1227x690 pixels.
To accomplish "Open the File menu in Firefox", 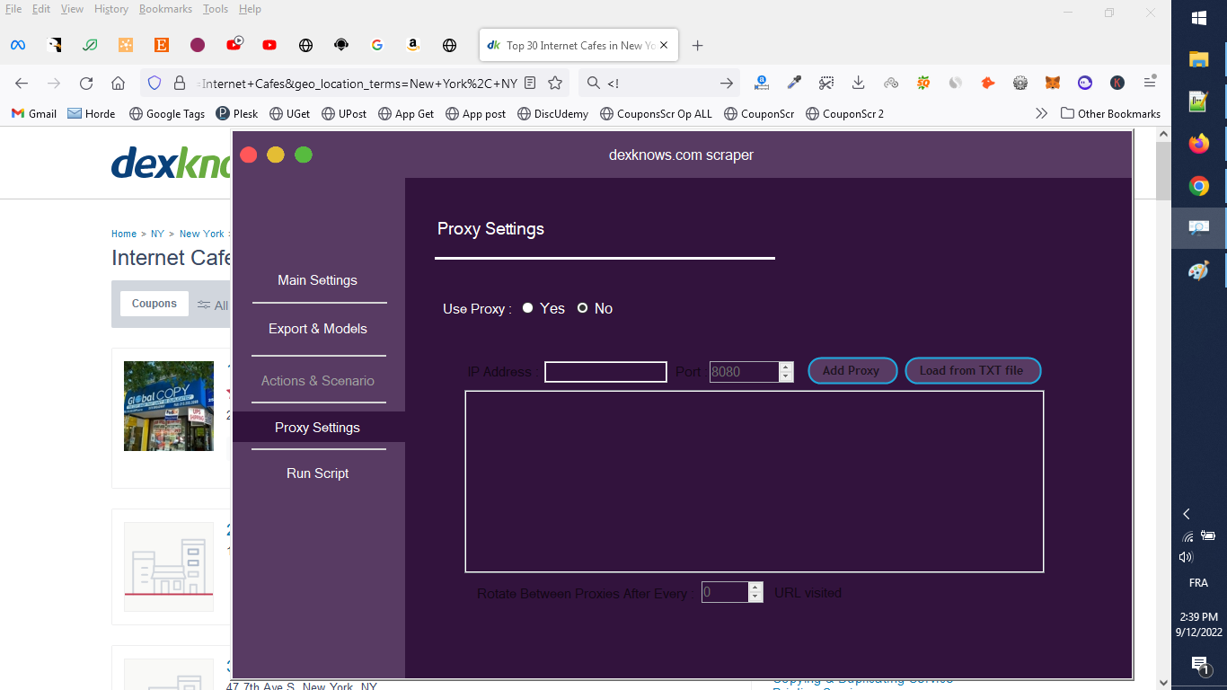I will [13, 9].
